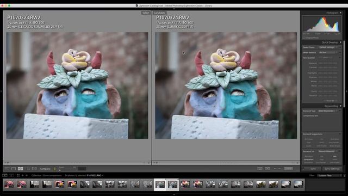Select next photo arrow in compare toolbar
The width and height of the screenshot is (348, 196).
click(279, 169)
